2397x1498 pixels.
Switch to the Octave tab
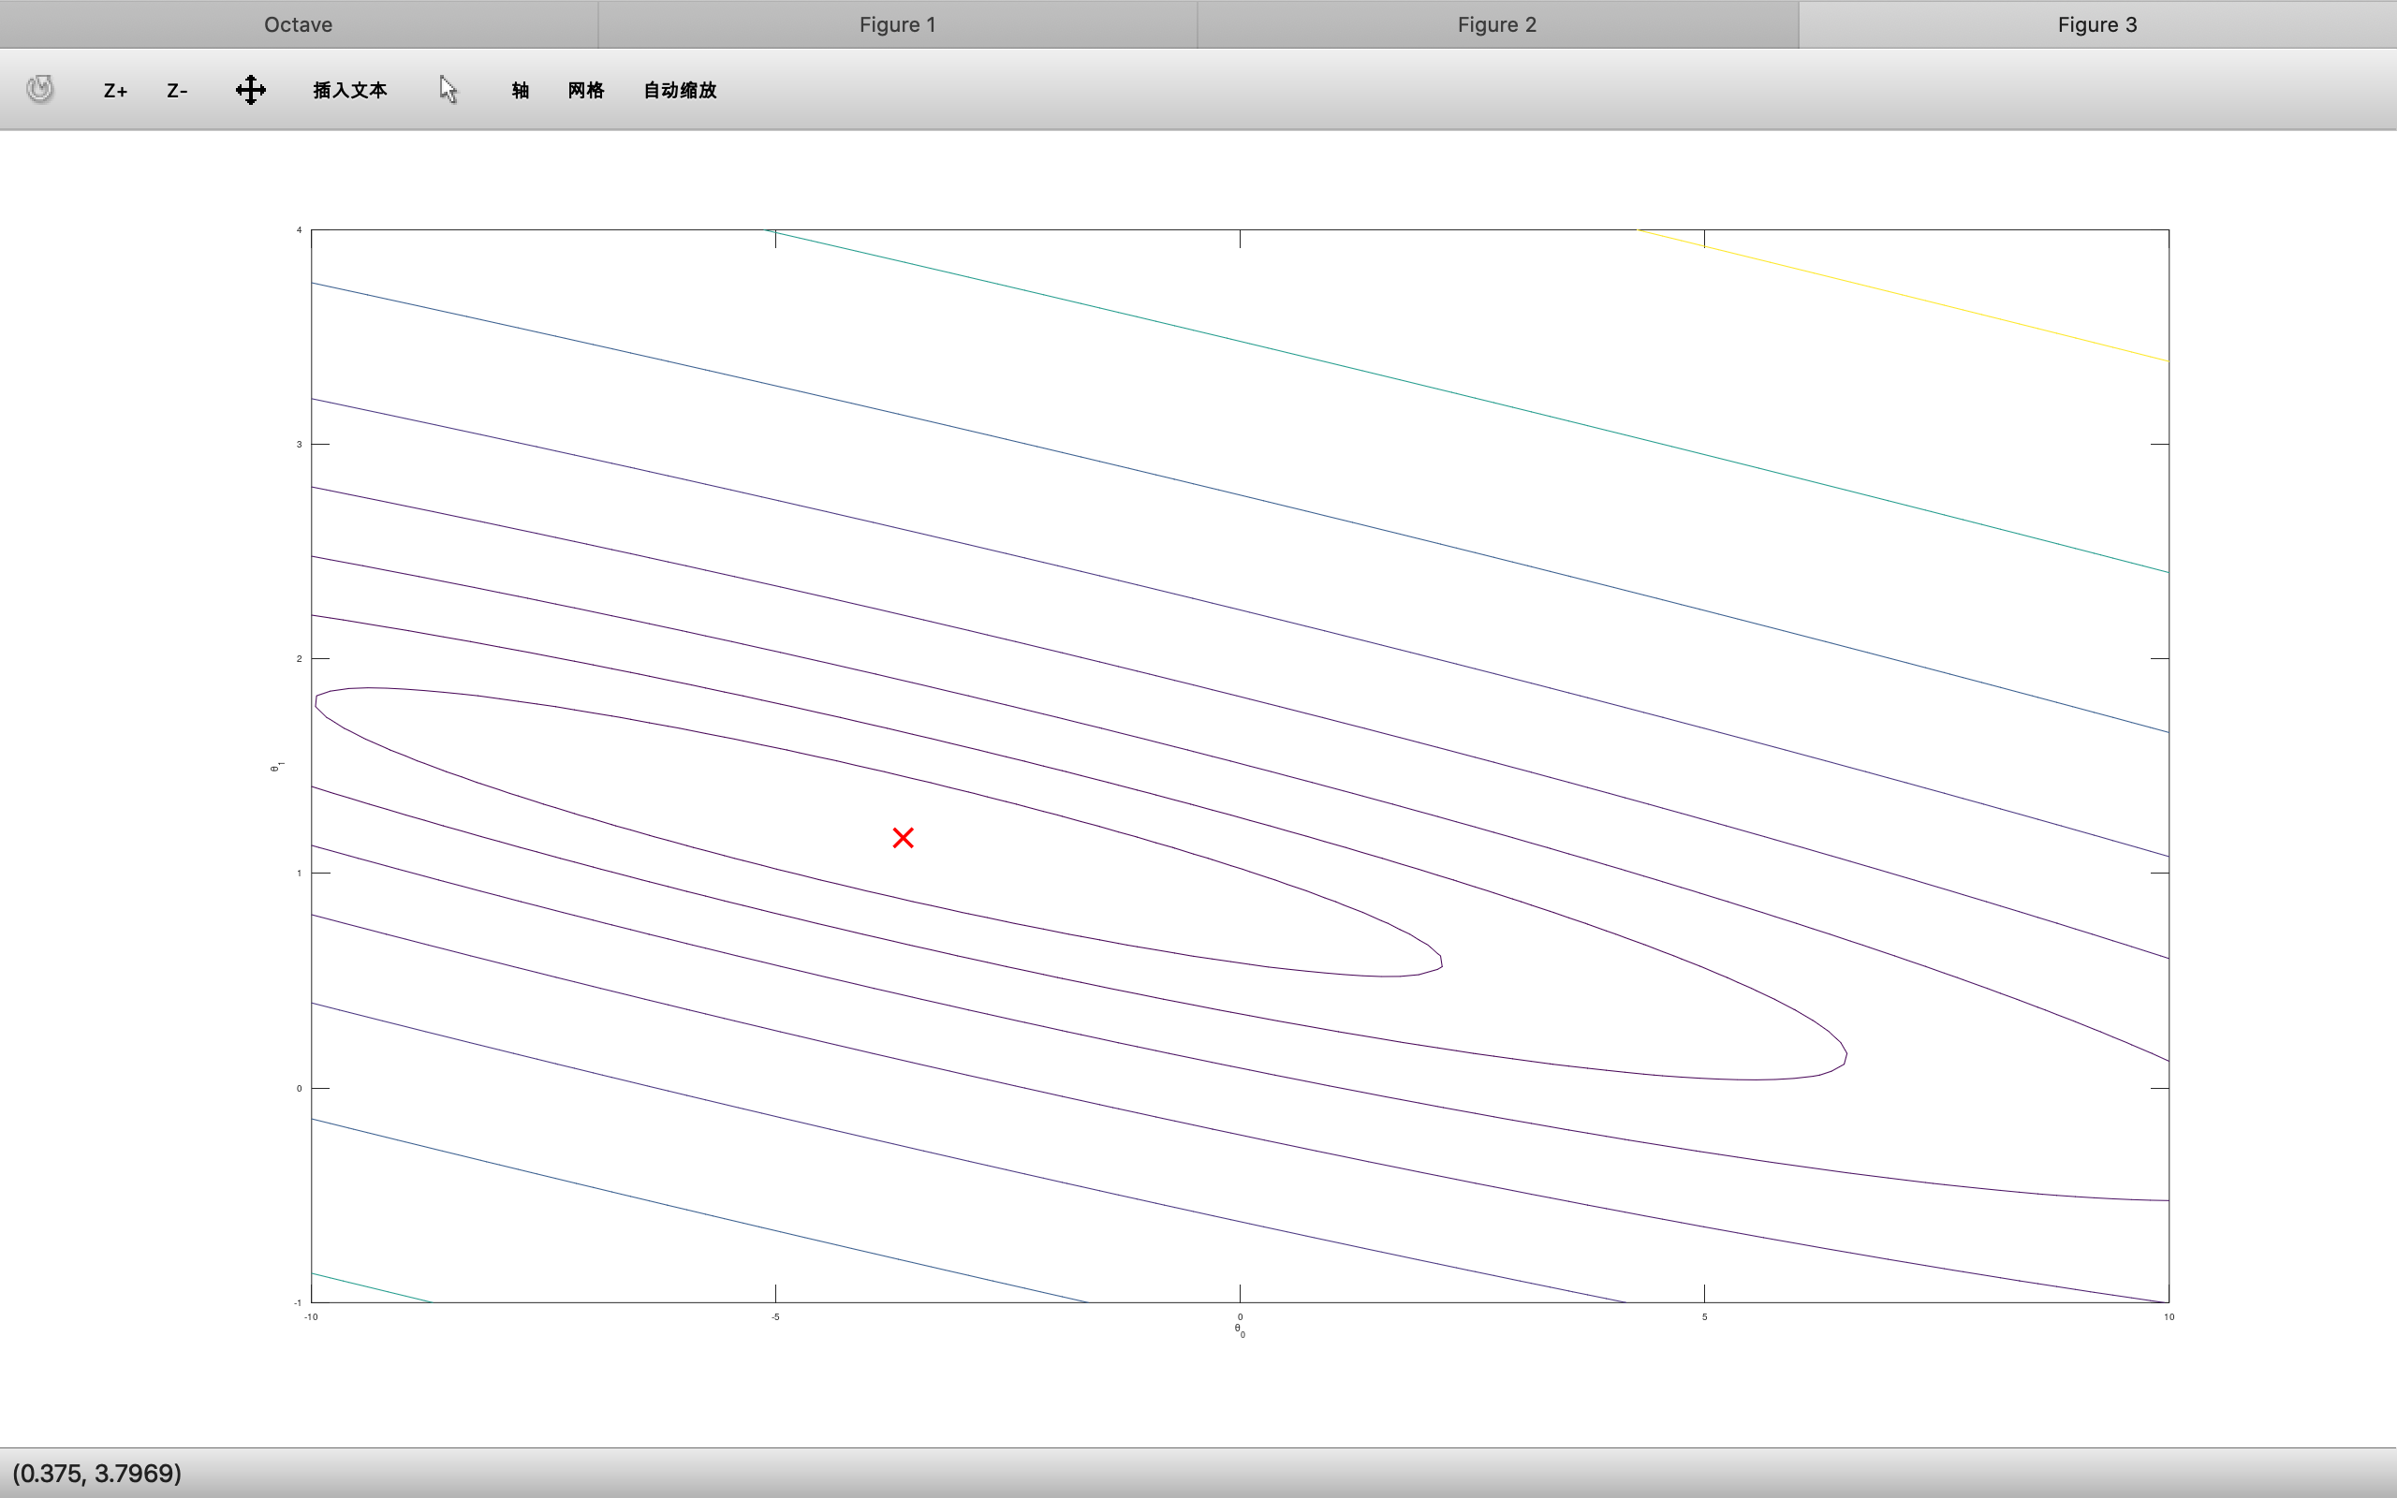[x=298, y=23]
